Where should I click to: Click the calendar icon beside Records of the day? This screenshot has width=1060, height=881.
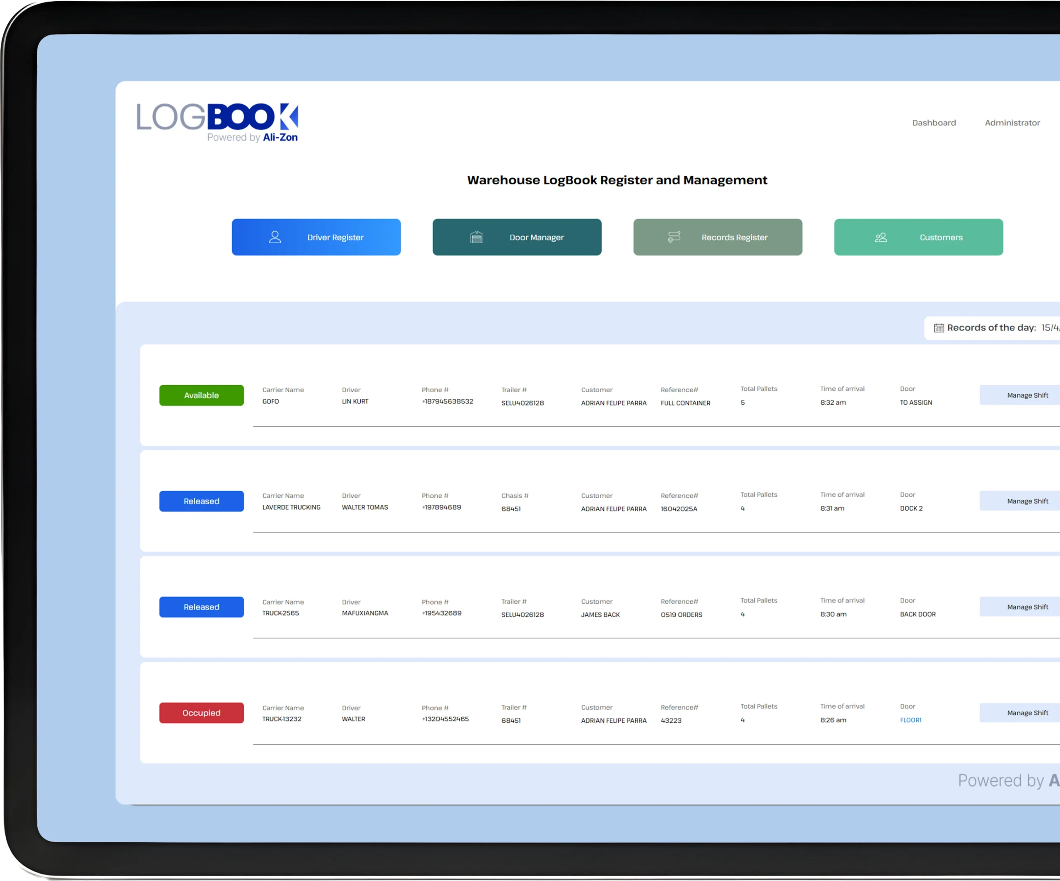coord(938,328)
